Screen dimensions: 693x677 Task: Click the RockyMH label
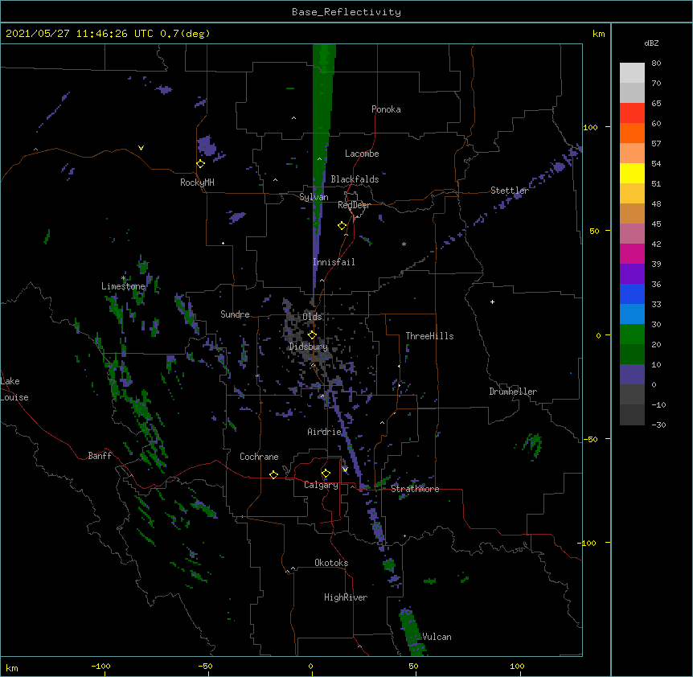197,183
